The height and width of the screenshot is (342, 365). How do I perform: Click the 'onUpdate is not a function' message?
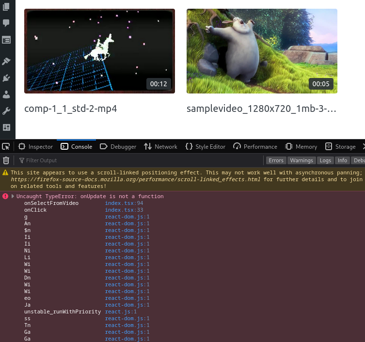(122, 196)
